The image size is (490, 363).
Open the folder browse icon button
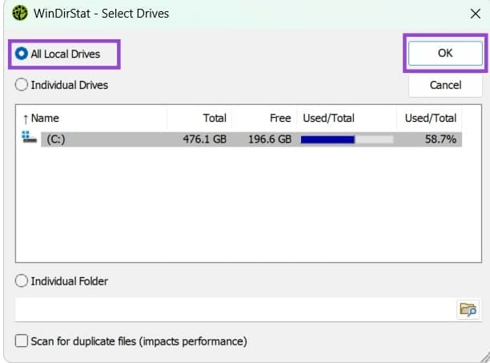(468, 309)
